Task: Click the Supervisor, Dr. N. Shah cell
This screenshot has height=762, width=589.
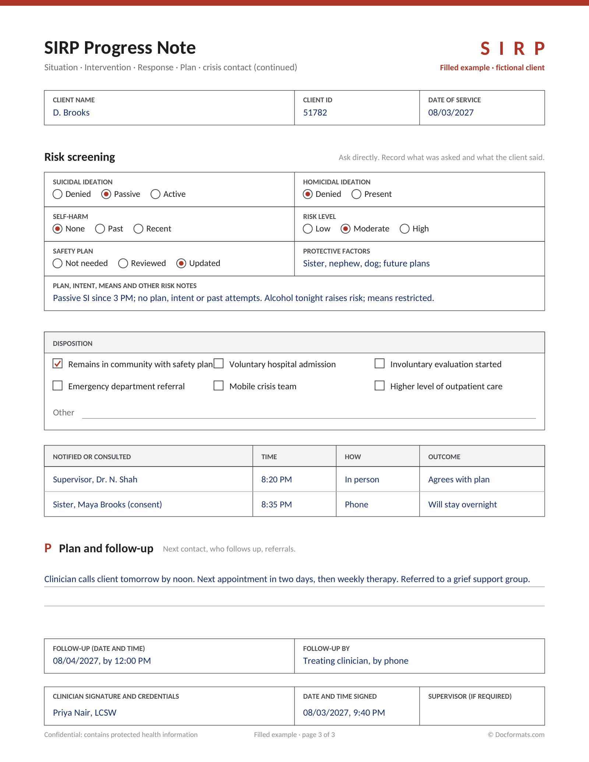Action: coord(149,479)
